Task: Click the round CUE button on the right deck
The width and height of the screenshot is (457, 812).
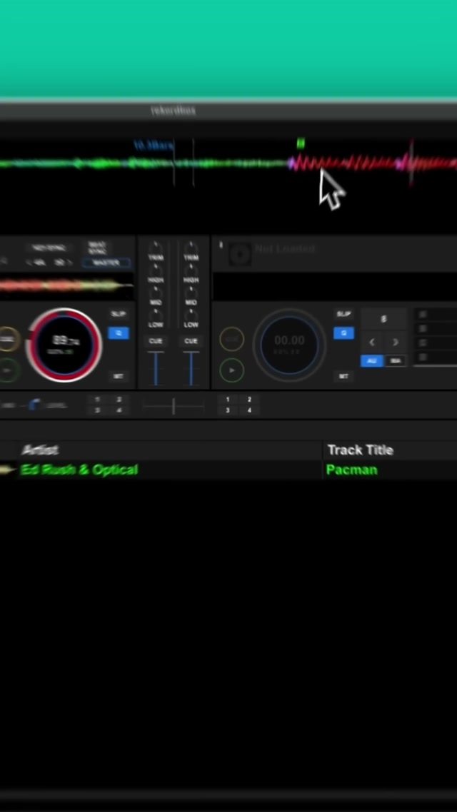Action: coord(231,340)
